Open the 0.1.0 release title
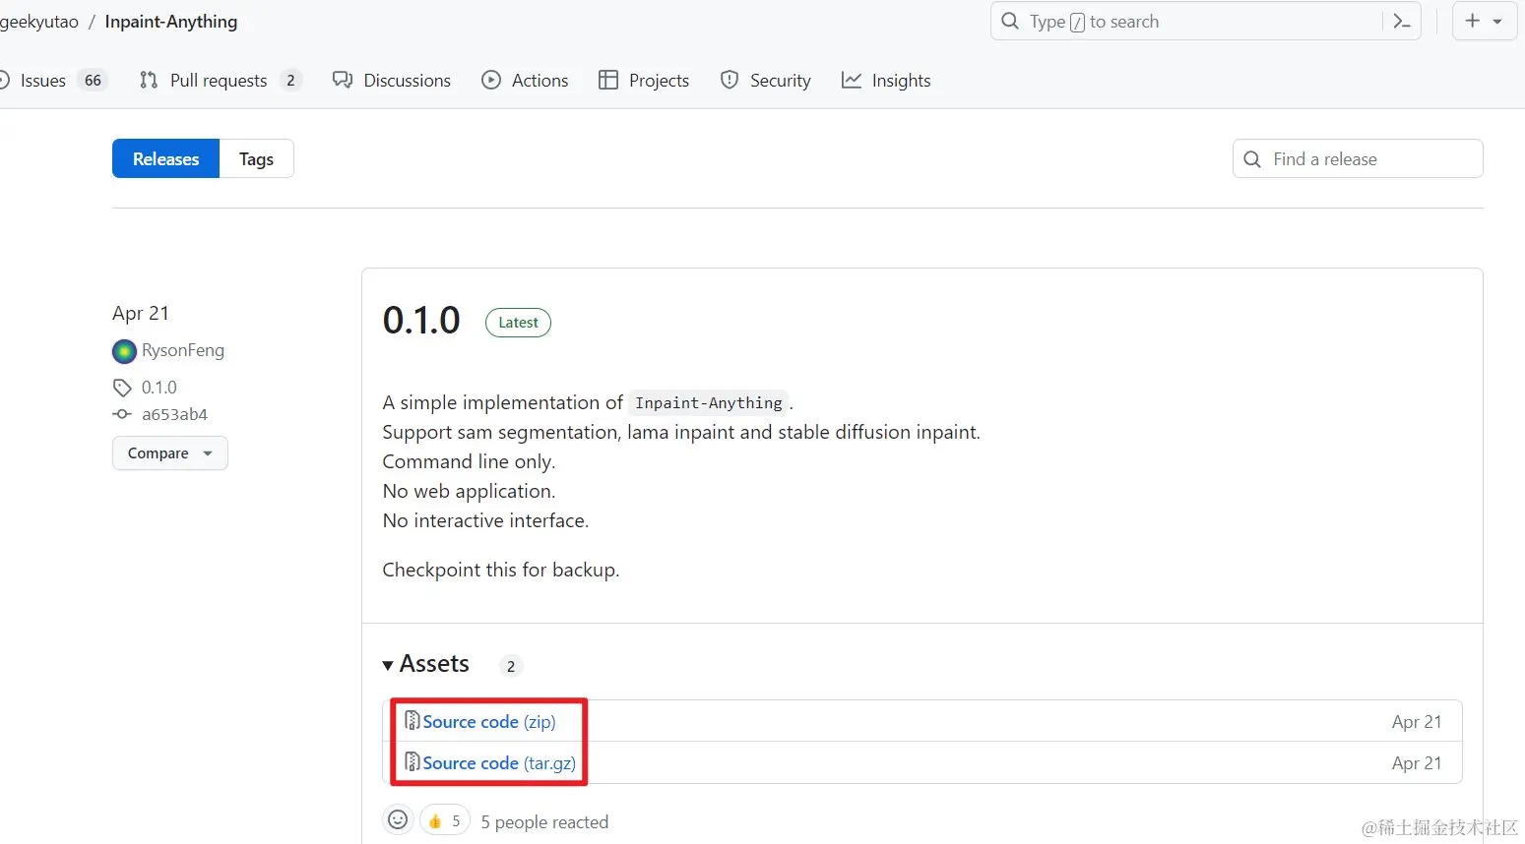Viewport: 1525px width, 844px height. tap(421, 321)
